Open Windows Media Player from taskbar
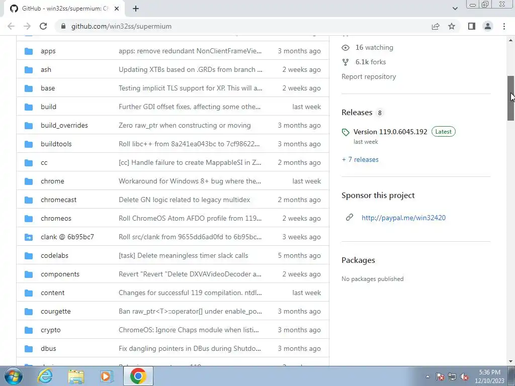 click(106, 376)
